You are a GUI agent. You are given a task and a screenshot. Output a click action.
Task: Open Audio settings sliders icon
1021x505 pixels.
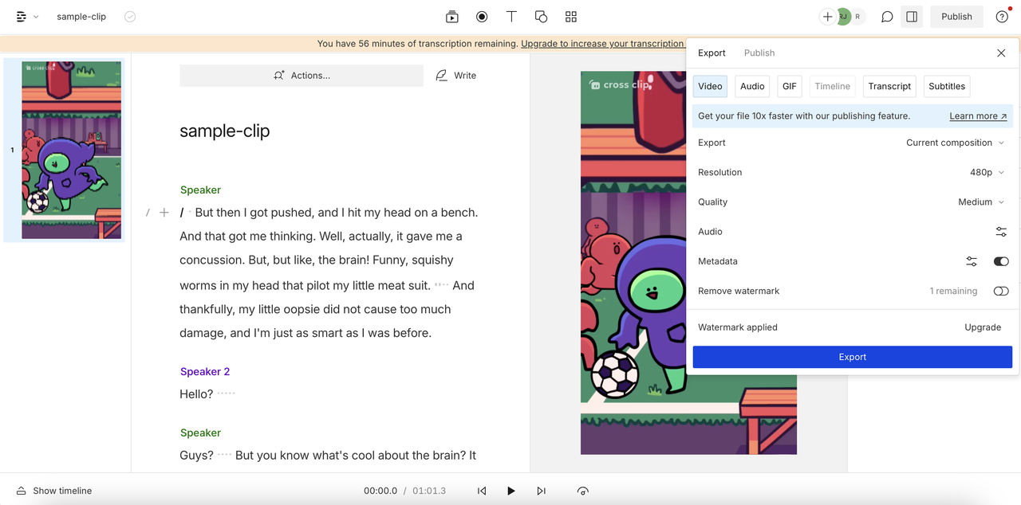click(x=1001, y=232)
